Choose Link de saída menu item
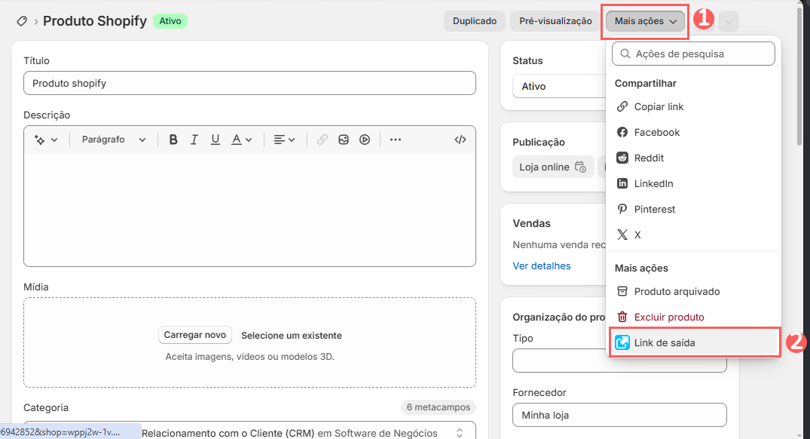Viewport: 810px width, 439px height. click(665, 342)
